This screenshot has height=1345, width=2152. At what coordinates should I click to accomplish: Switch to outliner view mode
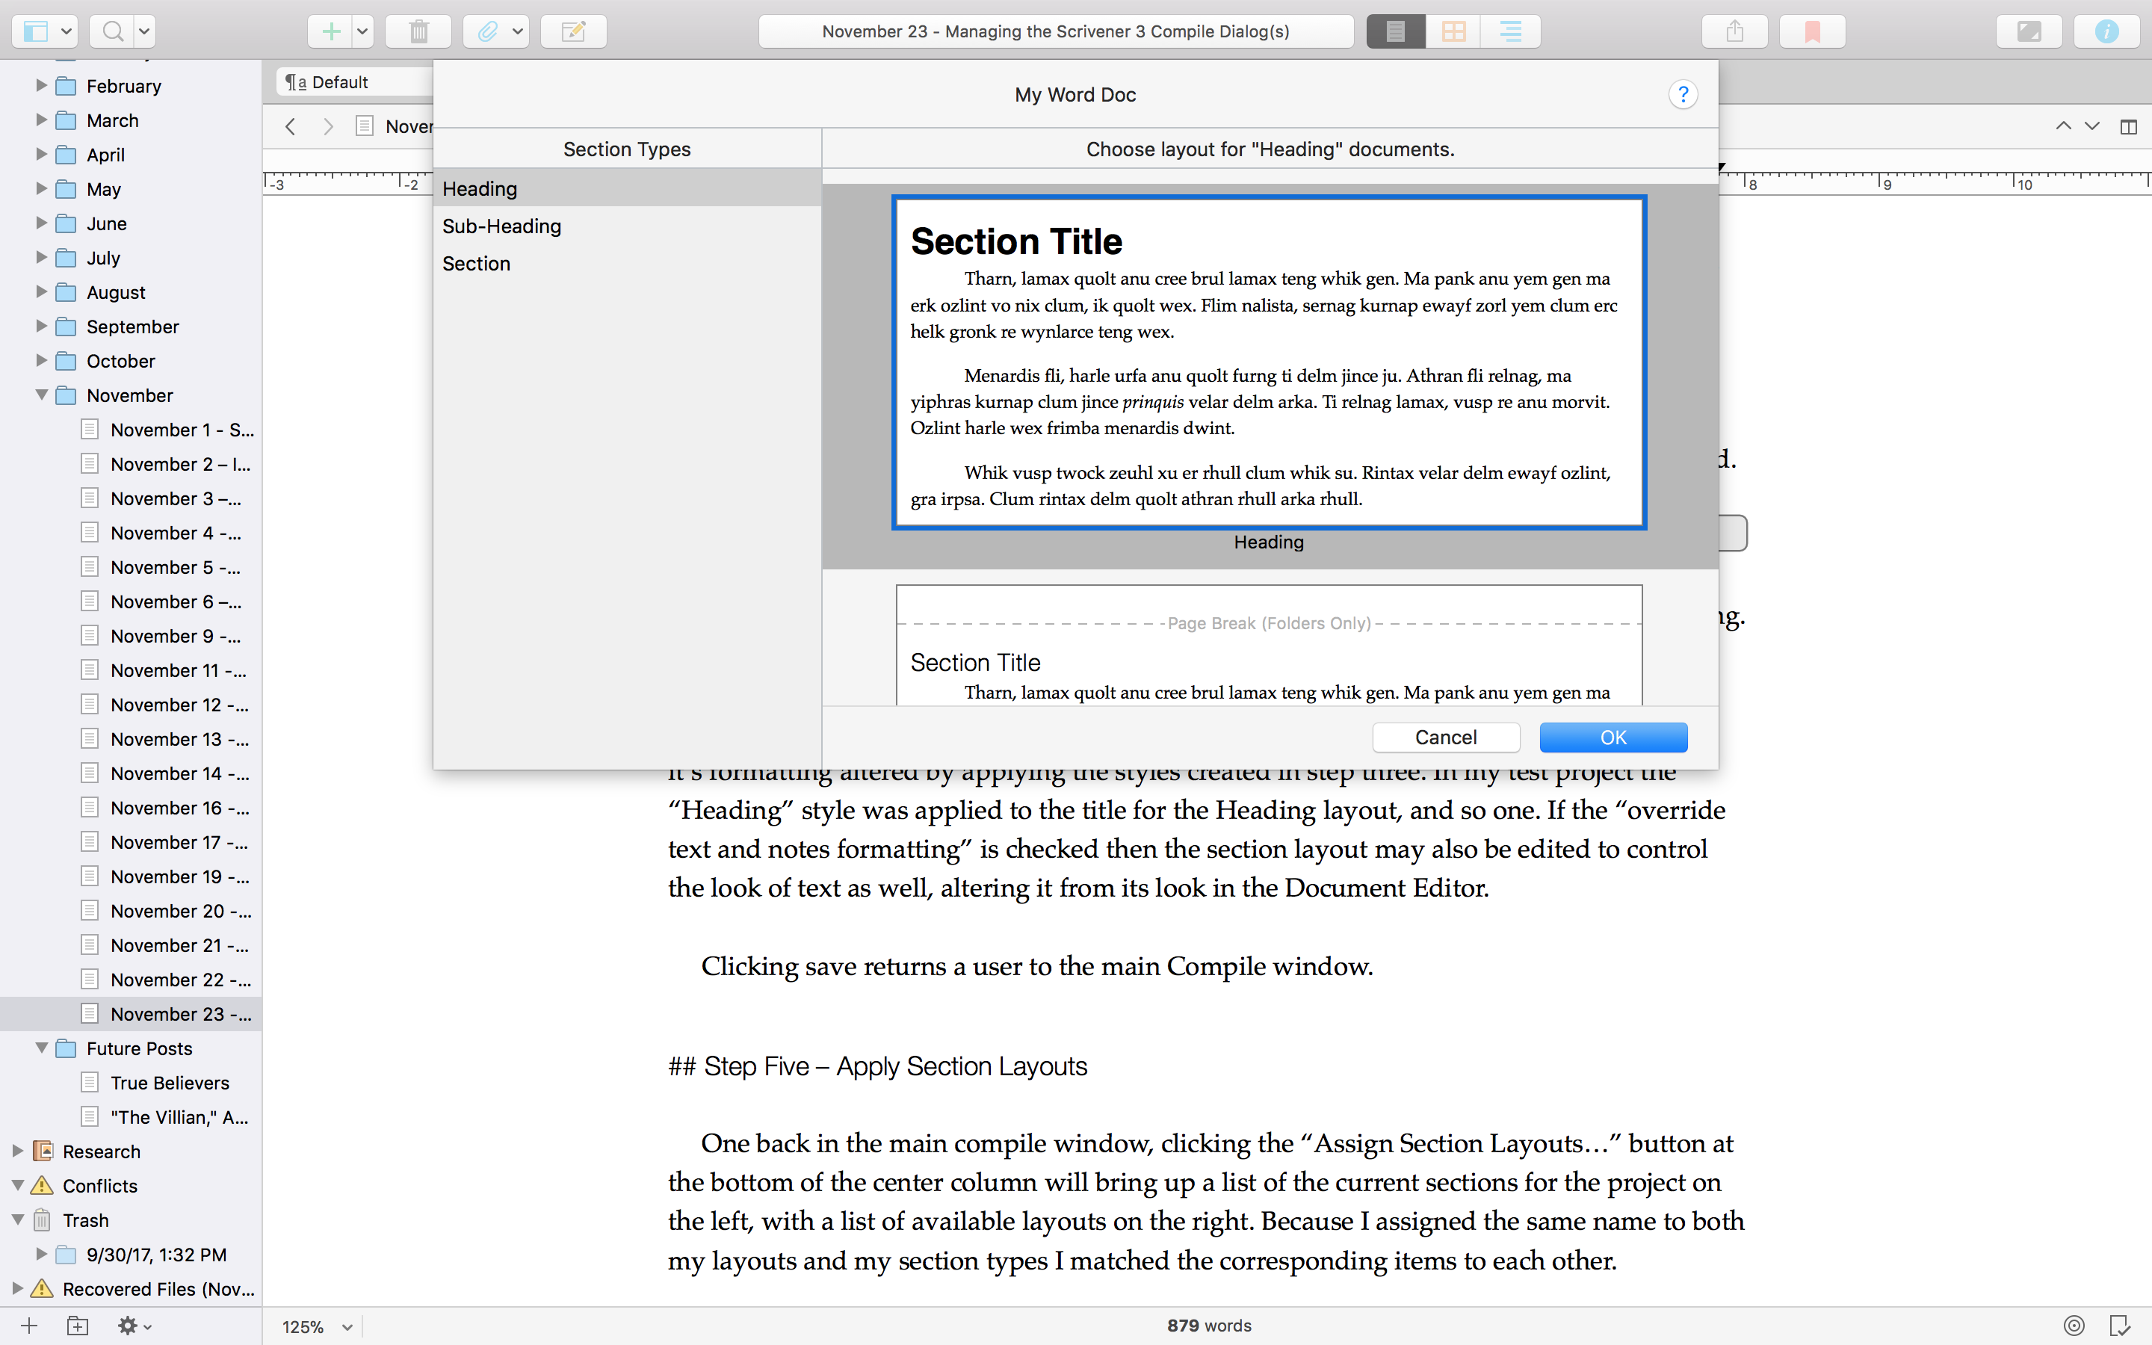tap(1510, 32)
